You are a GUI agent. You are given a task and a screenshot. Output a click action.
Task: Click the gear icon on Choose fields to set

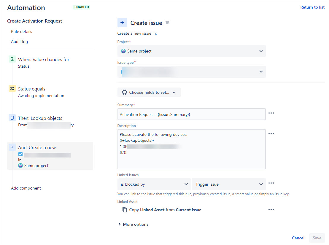click(124, 92)
